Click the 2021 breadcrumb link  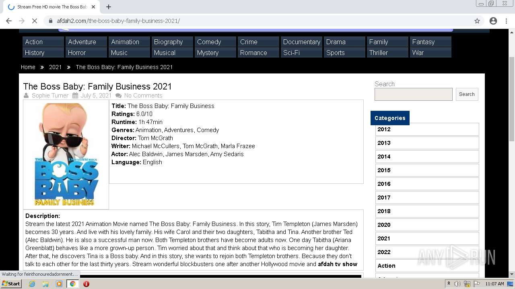click(56, 67)
